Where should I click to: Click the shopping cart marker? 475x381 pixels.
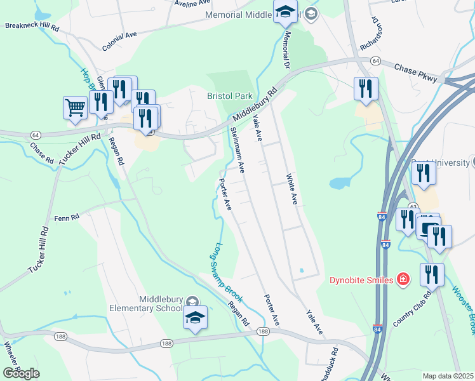[x=76, y=109]
